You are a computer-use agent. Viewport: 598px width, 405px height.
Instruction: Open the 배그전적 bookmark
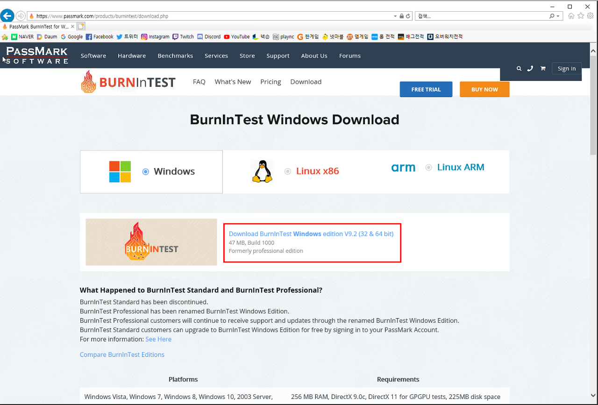click(411, 37)
